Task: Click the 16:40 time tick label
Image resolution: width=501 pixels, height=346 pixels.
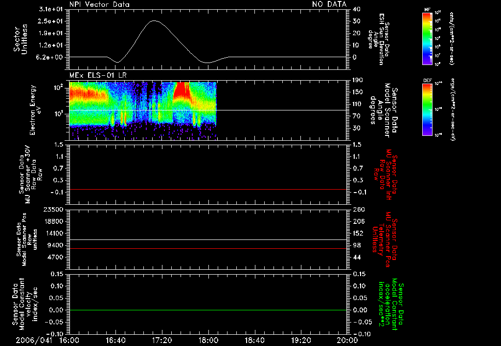Action: [115, 341]
